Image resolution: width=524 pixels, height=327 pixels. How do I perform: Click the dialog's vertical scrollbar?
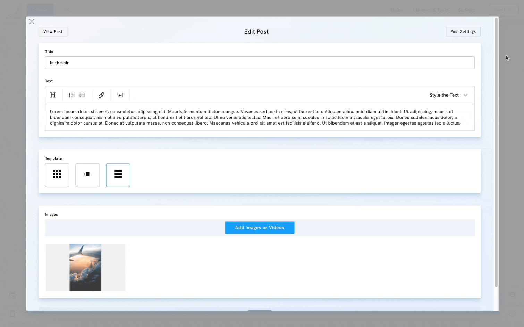[x=496, y=152]
